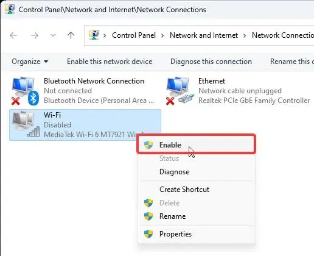314x256 pixels.
Task: Click the Forward navigation arrow
Action: pyautogui.click(x=35, y=35)
